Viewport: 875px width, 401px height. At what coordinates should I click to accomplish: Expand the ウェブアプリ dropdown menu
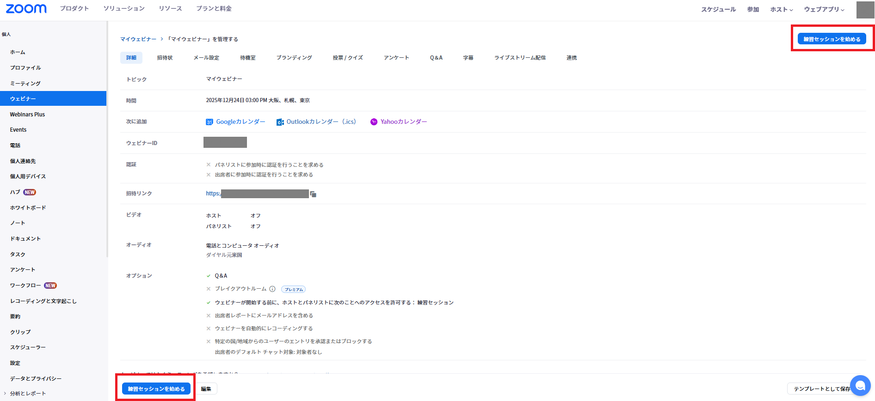[824, 9]
